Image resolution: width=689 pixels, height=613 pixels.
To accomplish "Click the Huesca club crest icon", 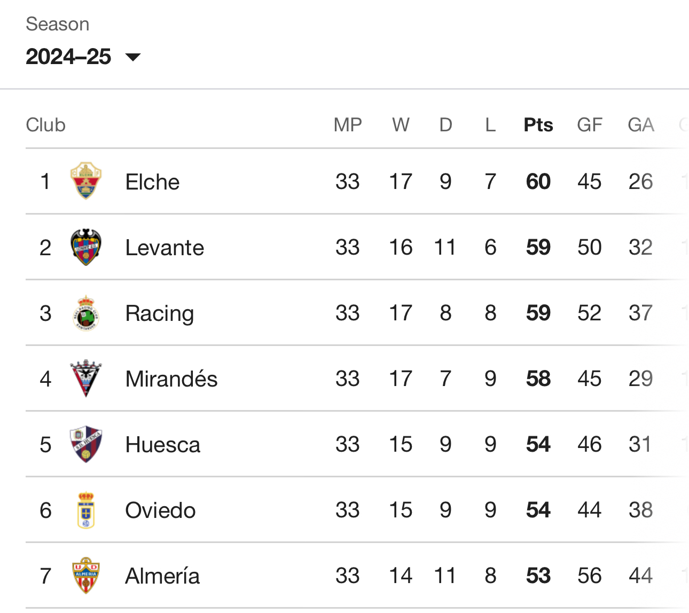I will tap(85, 444).
